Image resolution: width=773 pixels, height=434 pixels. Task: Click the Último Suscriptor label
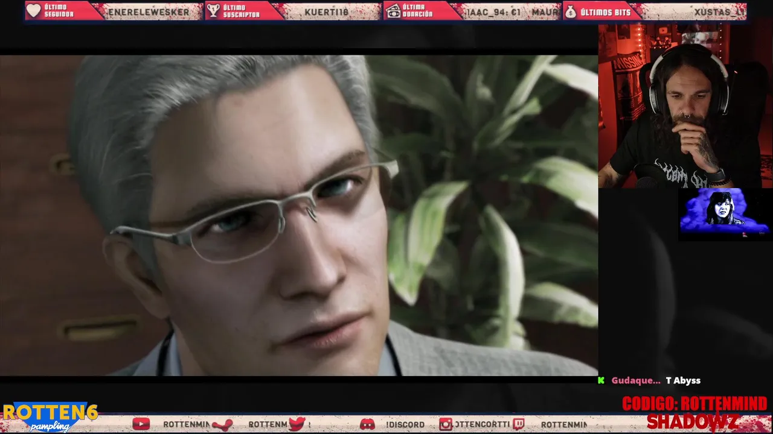(x=242, y=11)
